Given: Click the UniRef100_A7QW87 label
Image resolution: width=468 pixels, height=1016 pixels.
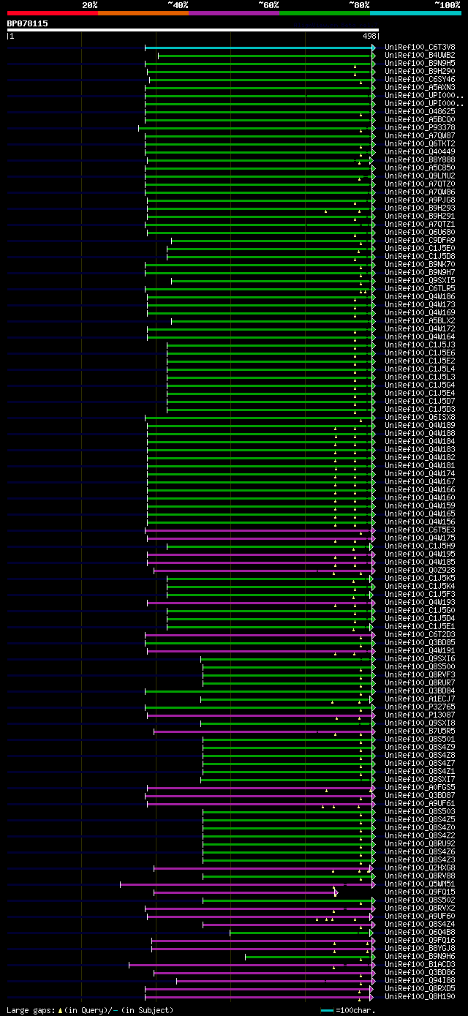Looking at the screenshot, I should (x=420, y=135).
